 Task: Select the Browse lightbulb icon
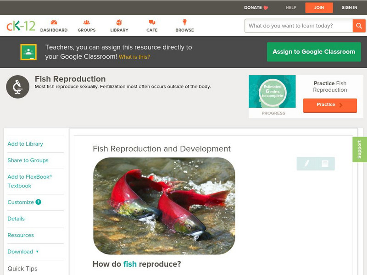[184, 22]
